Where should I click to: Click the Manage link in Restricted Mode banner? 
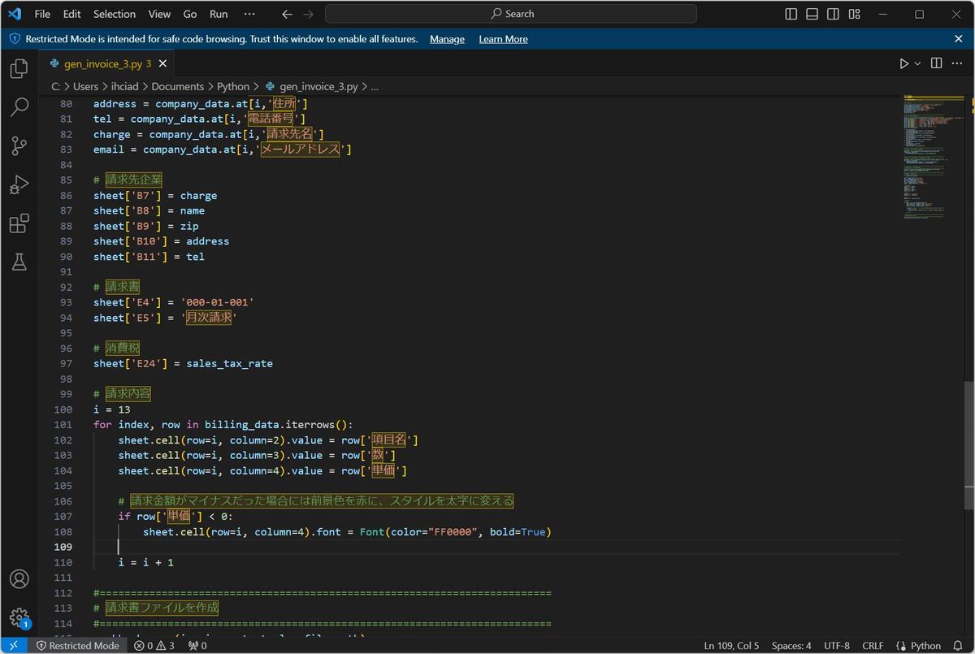tap(447, 39)
